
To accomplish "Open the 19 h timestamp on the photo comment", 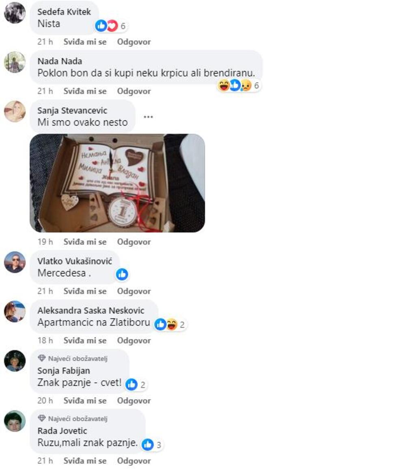I will (x=45, y=242).
